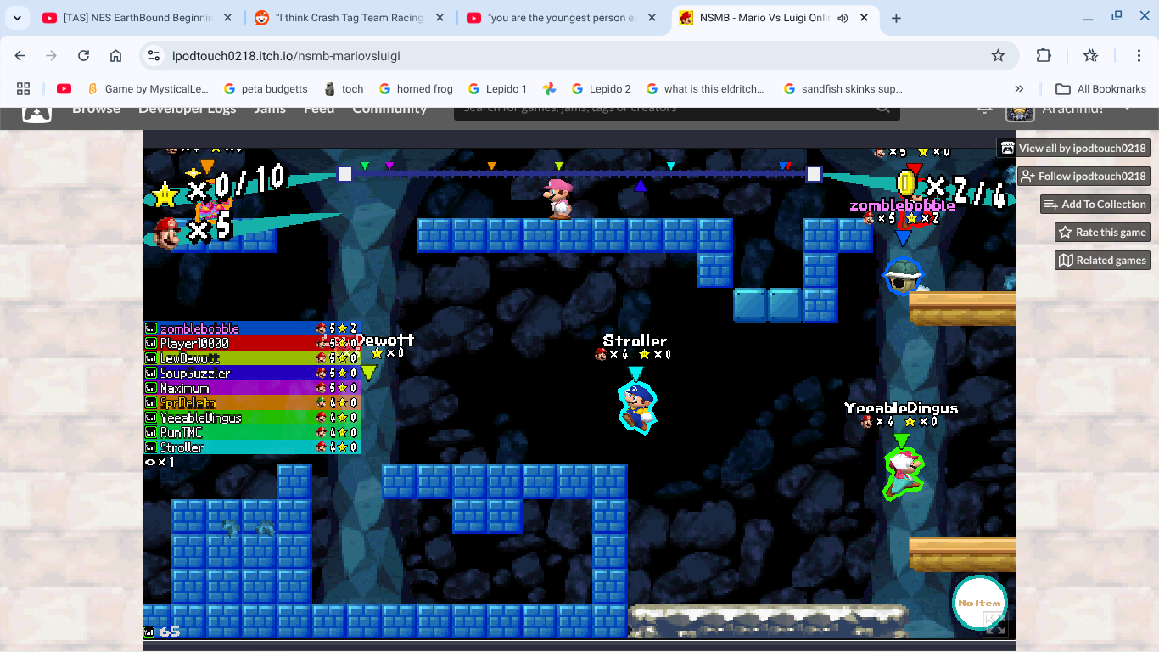The height and width of the screenshot is (652, 1159).
Task: Open the All Bookmarks folder
Action: [1100, 88]
